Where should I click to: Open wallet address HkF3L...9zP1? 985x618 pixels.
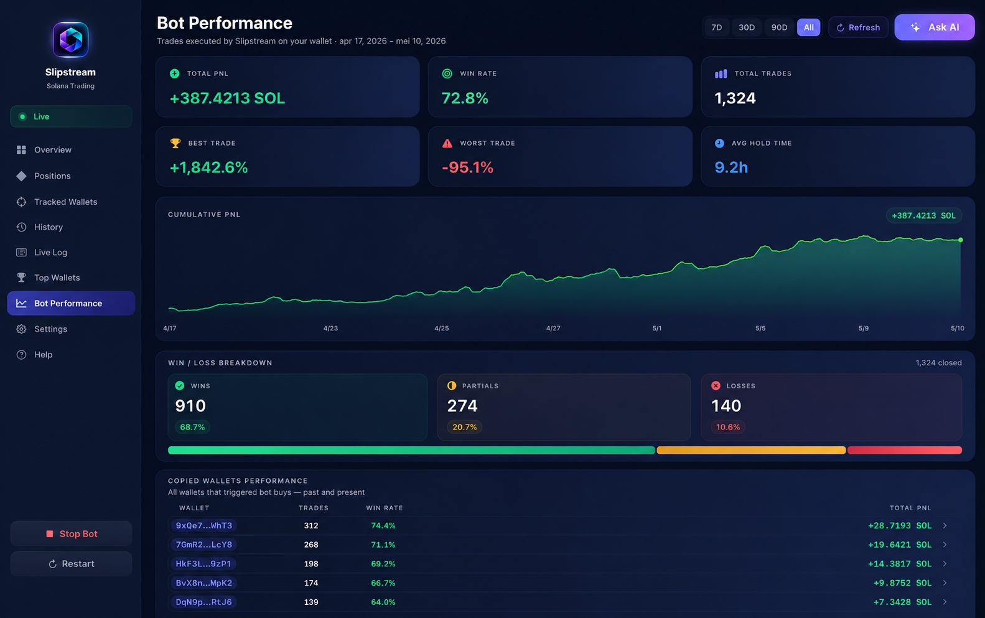pyautogui.click(x=203, y=564)
